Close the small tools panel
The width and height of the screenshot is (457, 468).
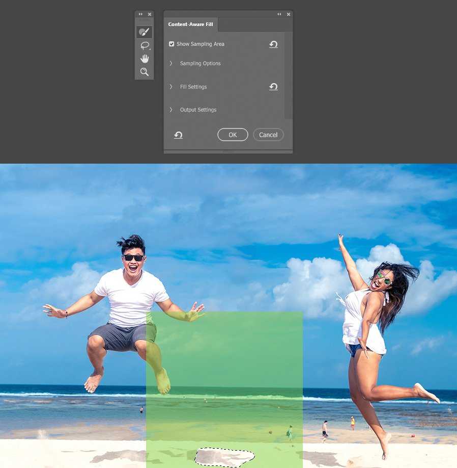149,14
